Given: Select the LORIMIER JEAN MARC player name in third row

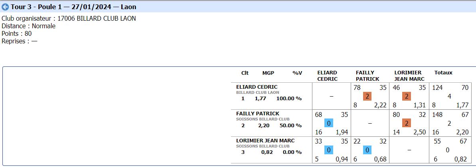Looking at the screenshot, I should 265,140.
